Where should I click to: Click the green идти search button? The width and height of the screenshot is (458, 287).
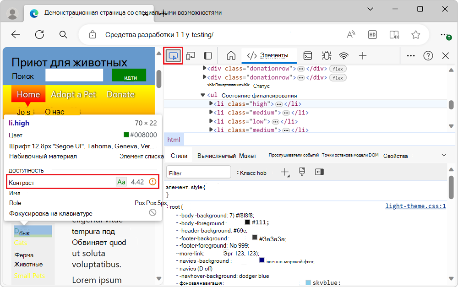pyautogui.click(x=129, y=75)
